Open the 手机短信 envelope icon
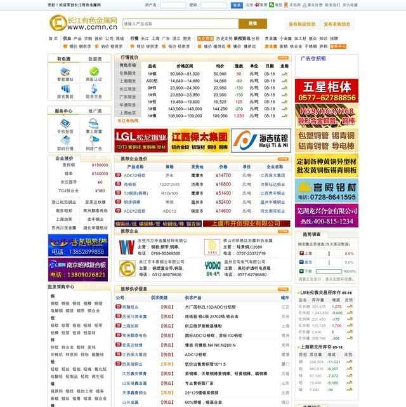 click(65, 124)
